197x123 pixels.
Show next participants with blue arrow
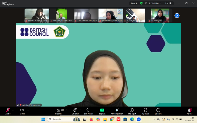pyautogui.click(x=177, y=15)
